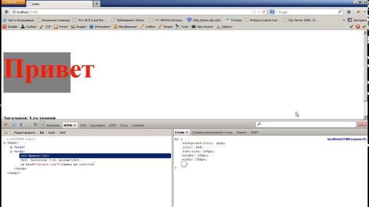
Task: Open the orange Firefox menu button
Action: coord(13,2)
